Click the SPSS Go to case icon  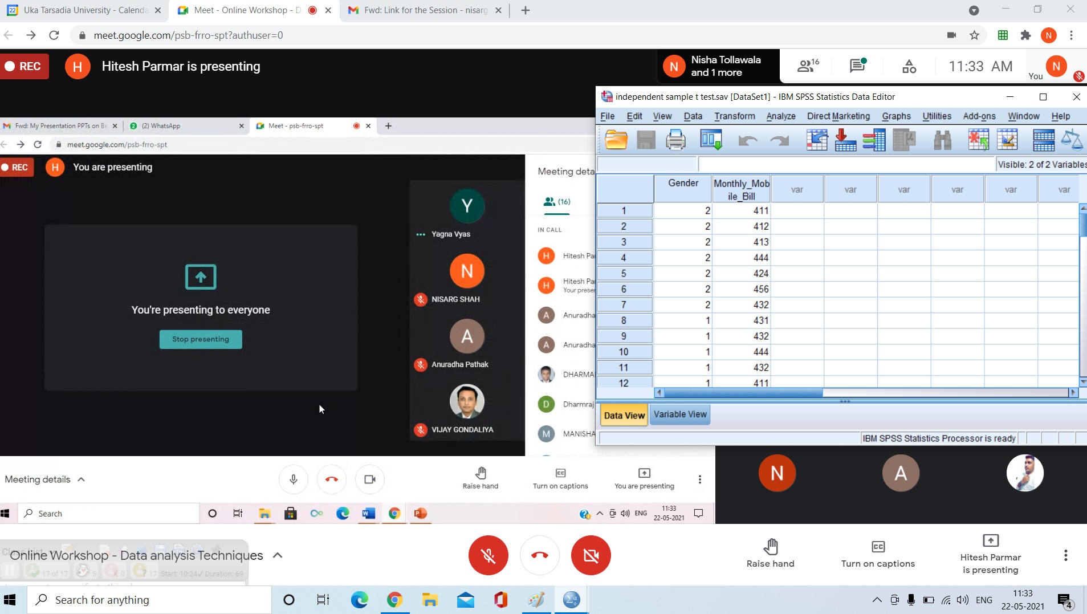pos(817,140)
